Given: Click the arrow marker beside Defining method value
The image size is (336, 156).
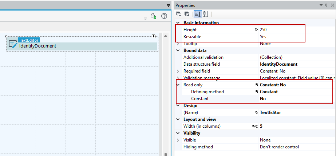Looking at the screenshot, I should pos(257,92).
